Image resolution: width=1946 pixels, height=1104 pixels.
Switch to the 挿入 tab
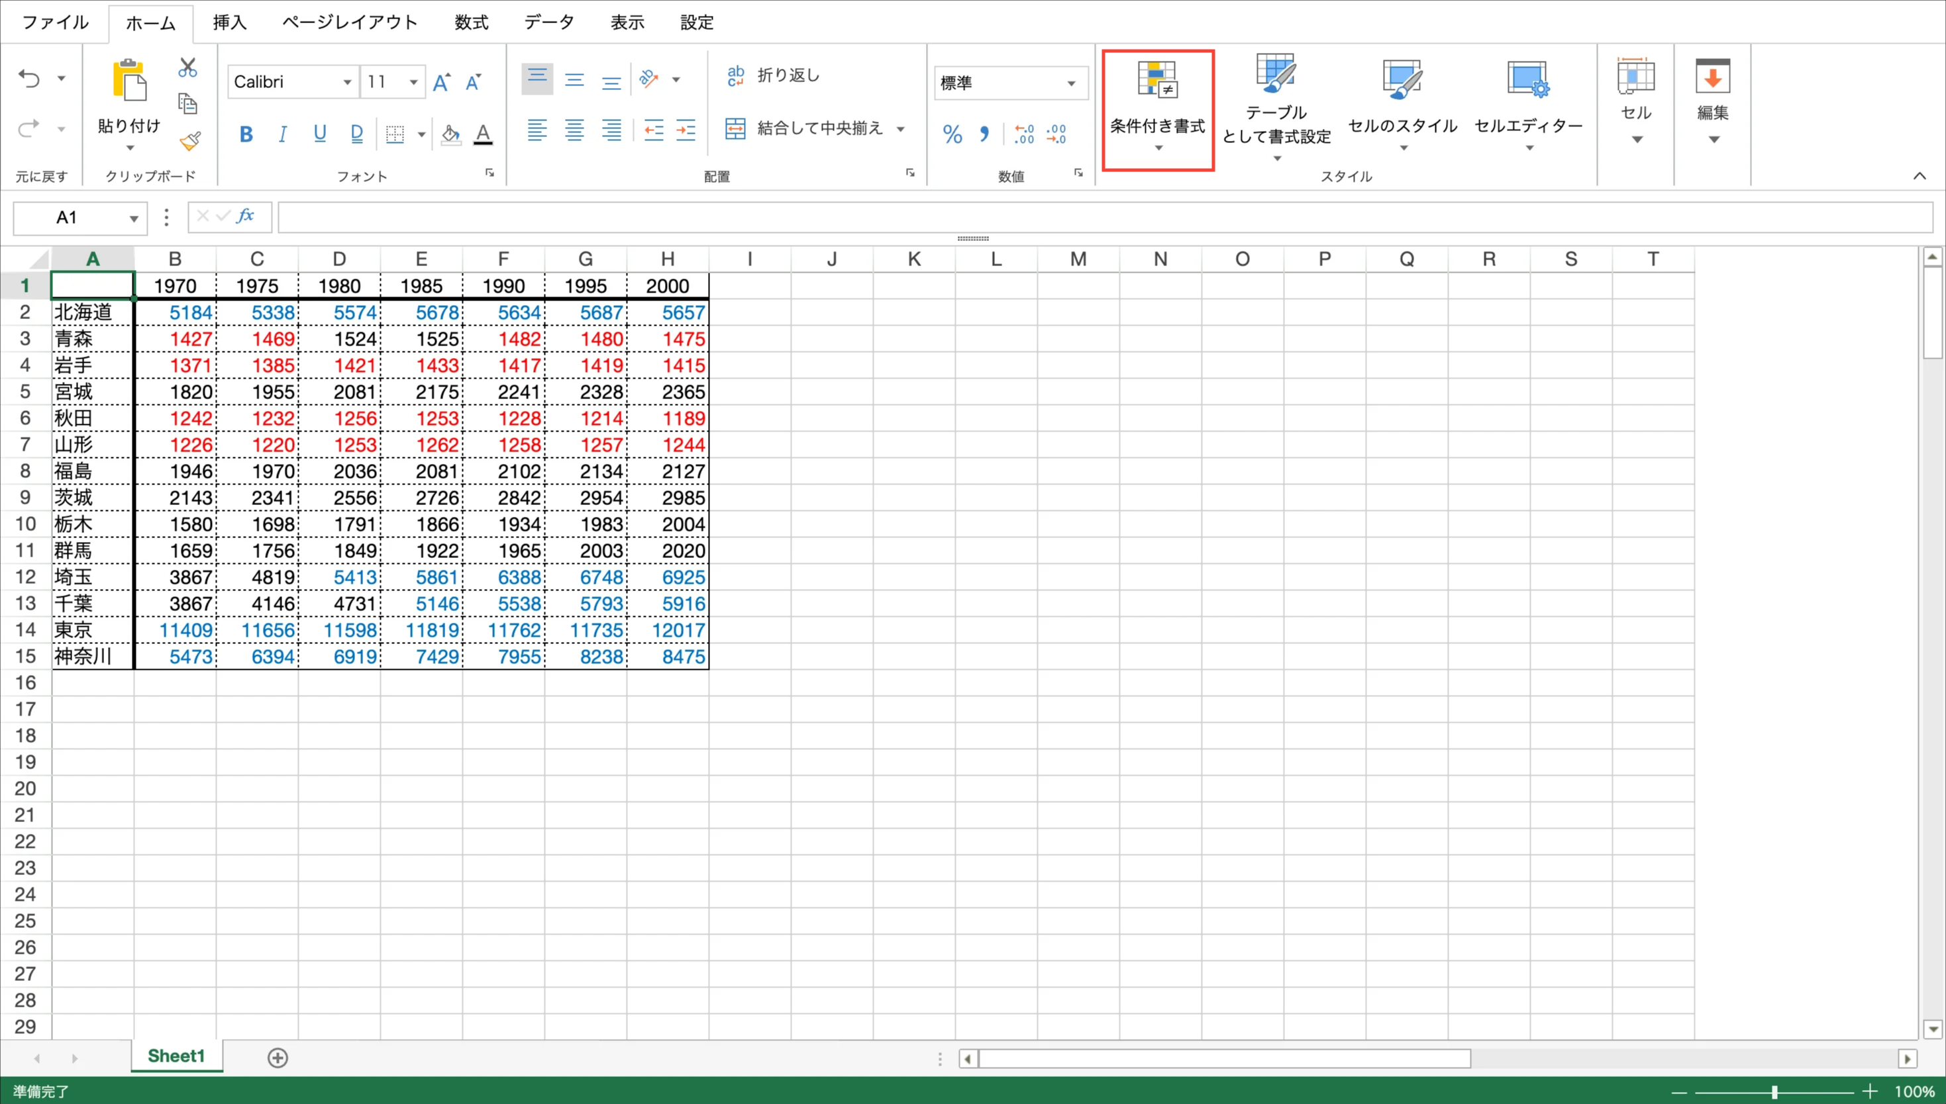pyautogui.click(x=229, y=22)
